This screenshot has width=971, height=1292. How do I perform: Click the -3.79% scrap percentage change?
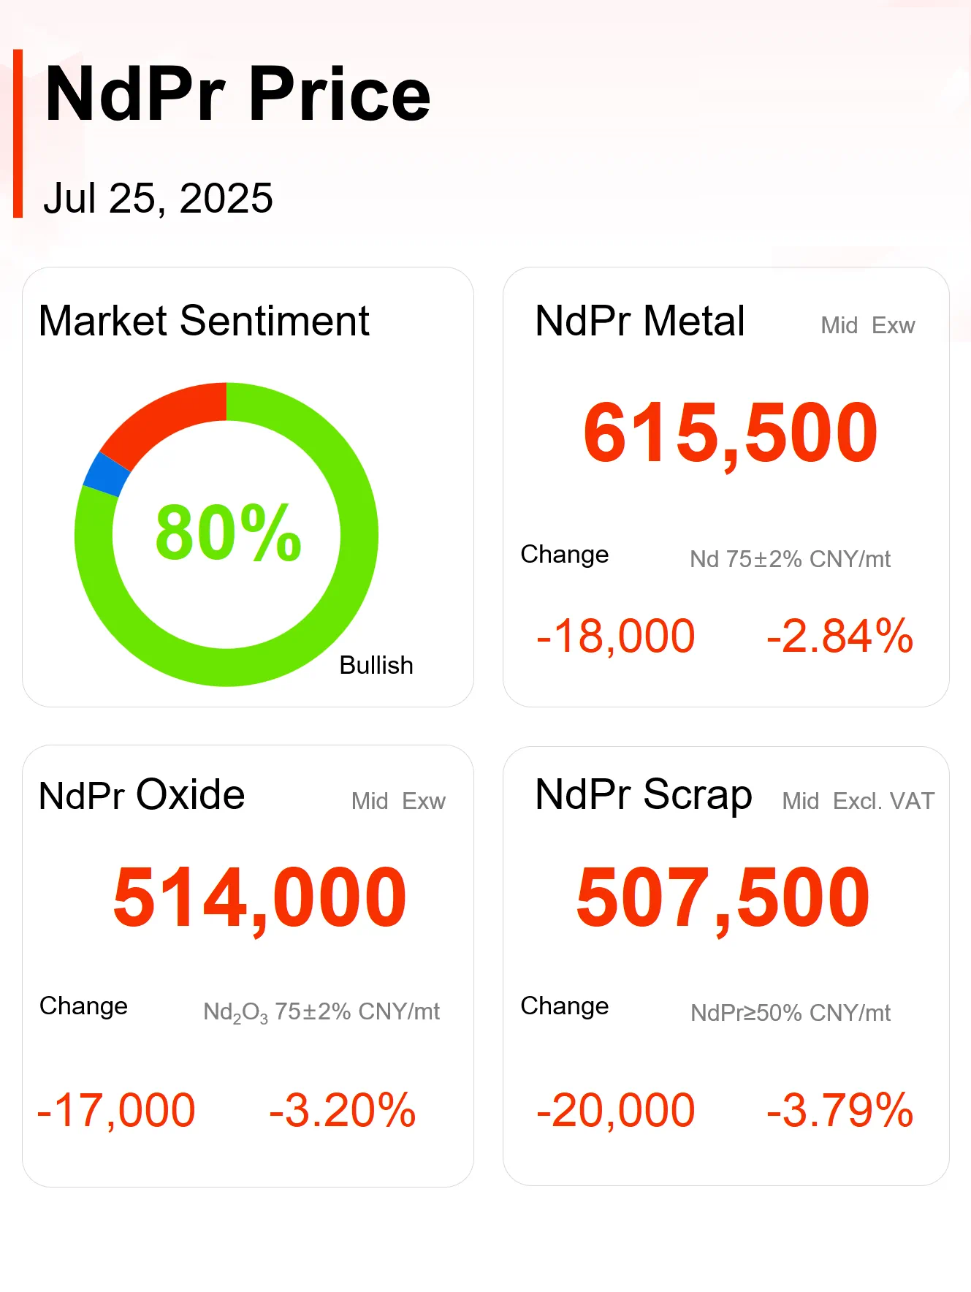pyautogui.click(x=839, y=1110)
